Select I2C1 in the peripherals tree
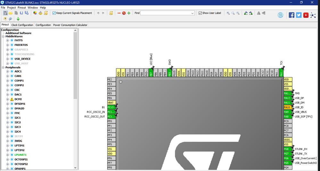Screen dimensions: 320x171 point(18,118)
